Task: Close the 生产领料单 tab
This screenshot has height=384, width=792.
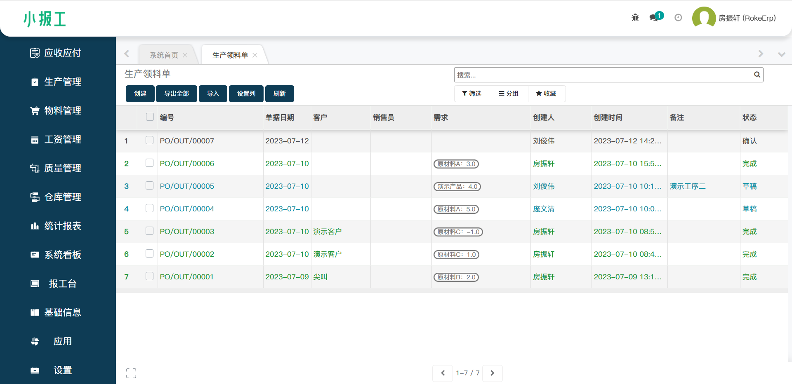Action: pyautogui.click(x=255, y=55)
